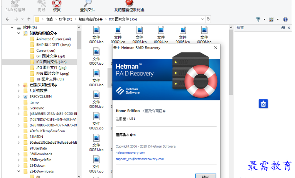
Task: Open the RAID constructor tool
Action: pos(15,6)
